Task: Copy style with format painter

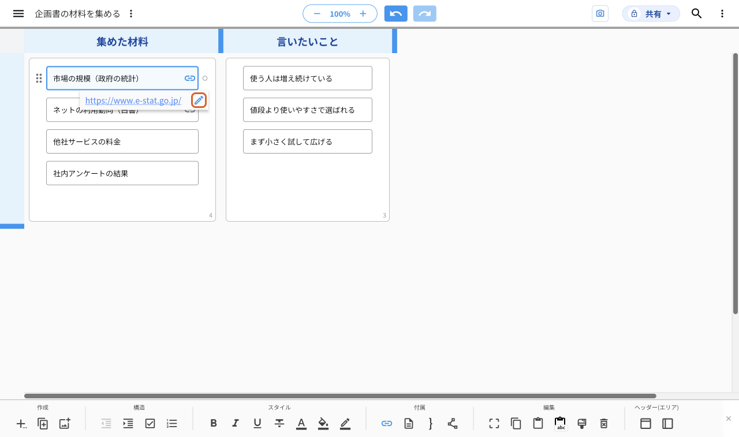Action: click(582, 424)
